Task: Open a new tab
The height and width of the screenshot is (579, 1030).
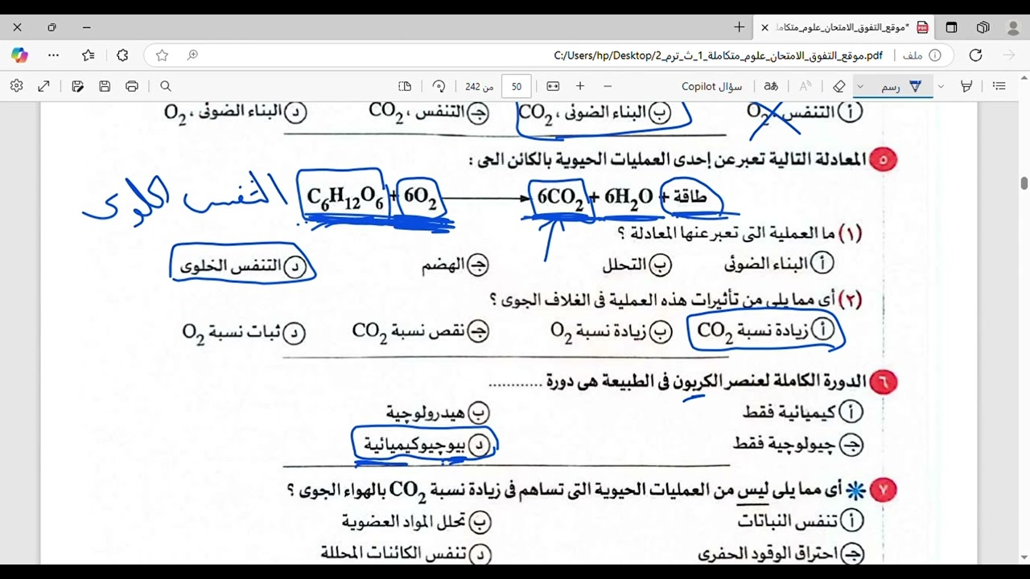Action: 739,27
